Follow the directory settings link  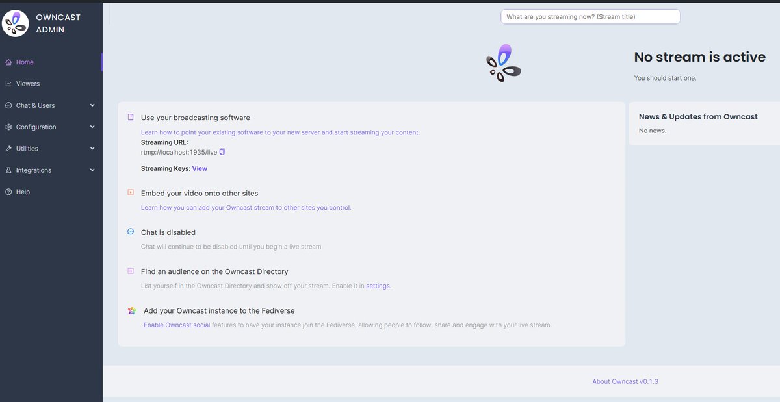378,286
